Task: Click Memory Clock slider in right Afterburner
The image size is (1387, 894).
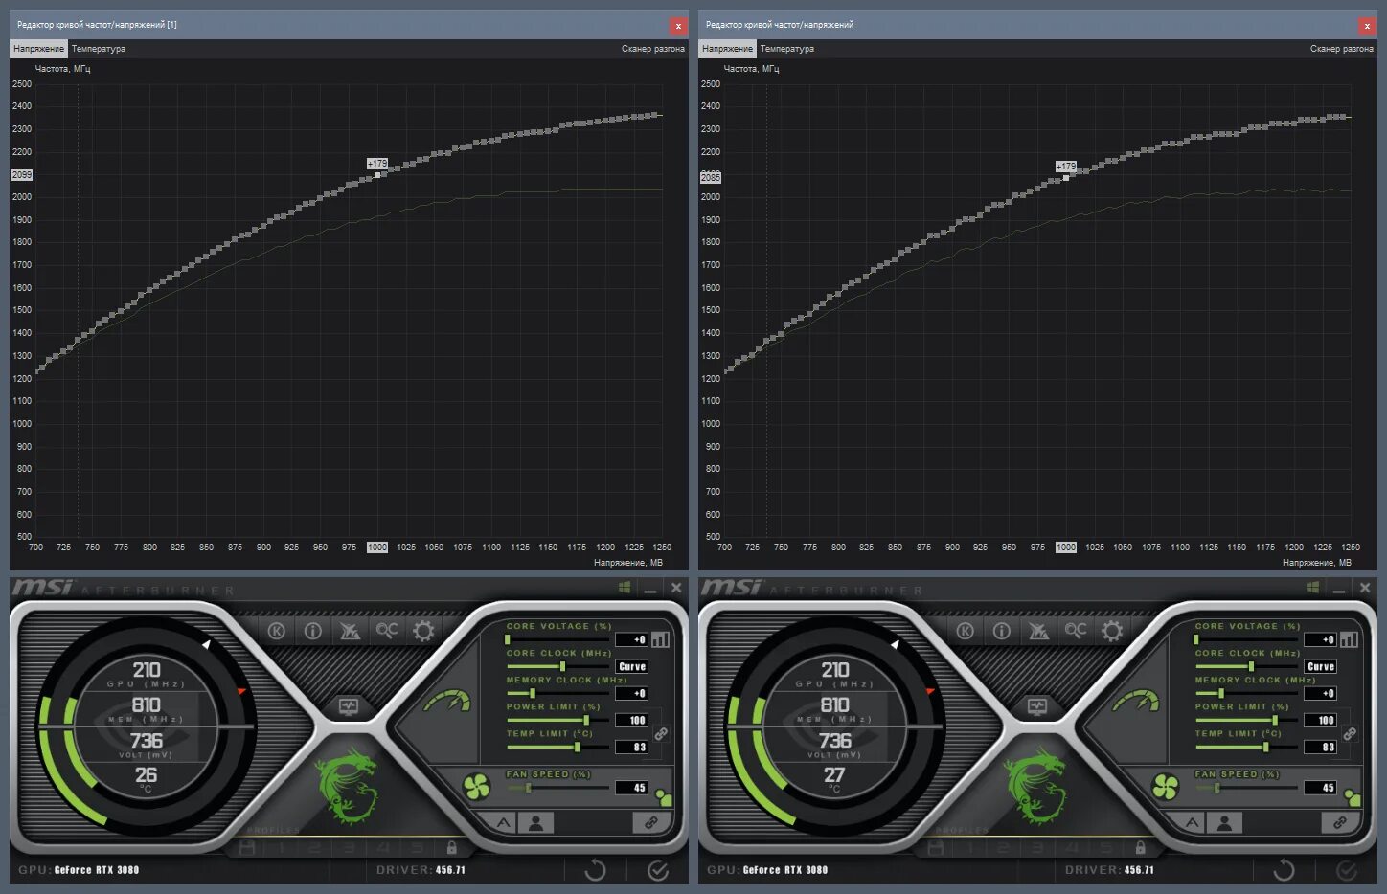Action: coord(1247,693)
